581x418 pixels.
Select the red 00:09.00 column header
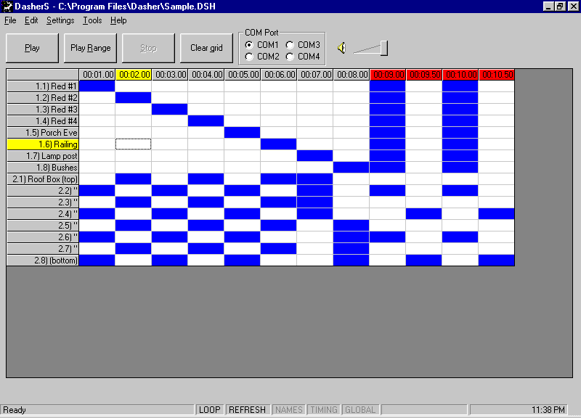[x=388, y=75]
